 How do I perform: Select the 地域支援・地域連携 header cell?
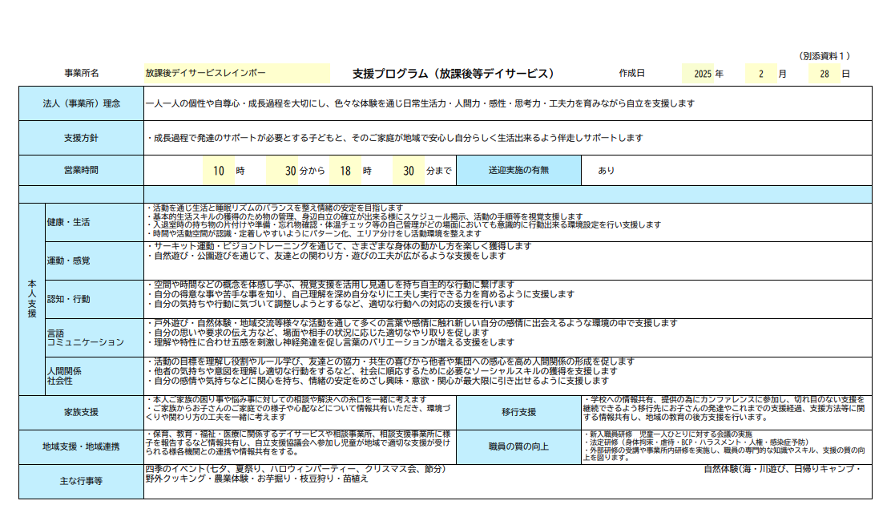81,446
